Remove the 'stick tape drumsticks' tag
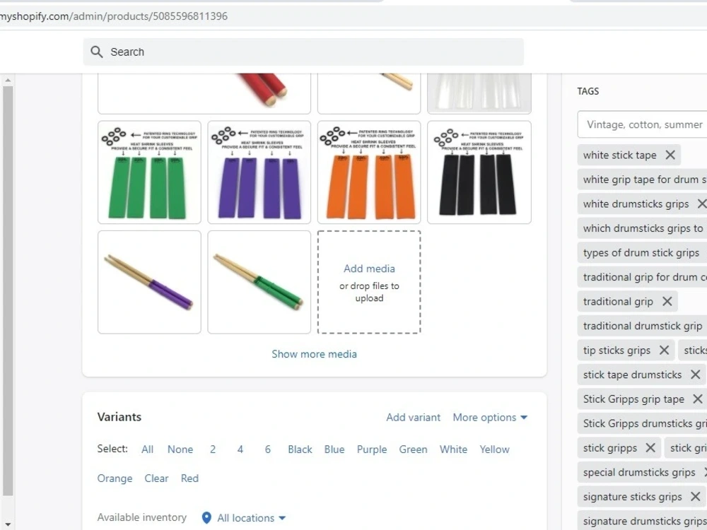Image resolution: width=707 pixels, height=530 pixels. [x=695, y=375]
